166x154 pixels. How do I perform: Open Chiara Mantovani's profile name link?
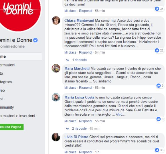click(x=79, y=20)
